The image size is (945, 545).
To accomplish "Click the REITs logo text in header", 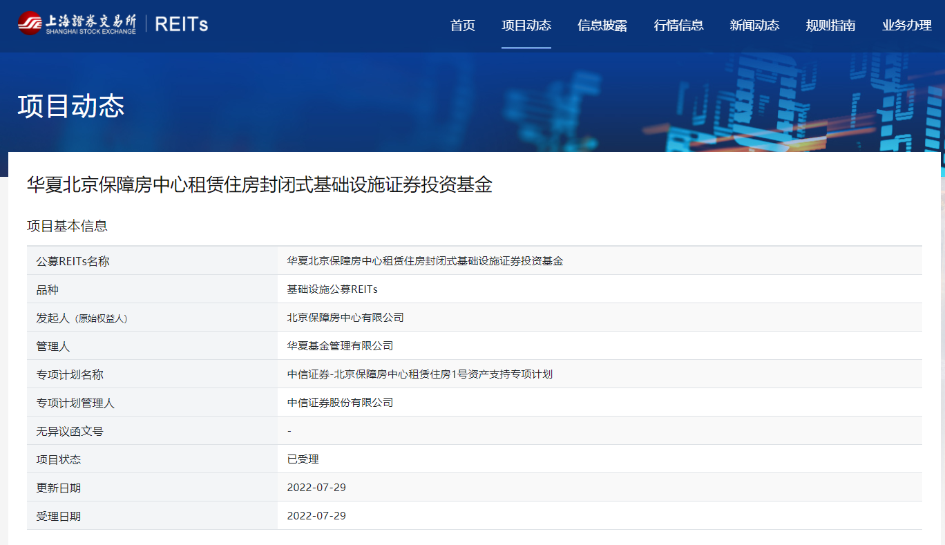I will [x=182, y=24].
